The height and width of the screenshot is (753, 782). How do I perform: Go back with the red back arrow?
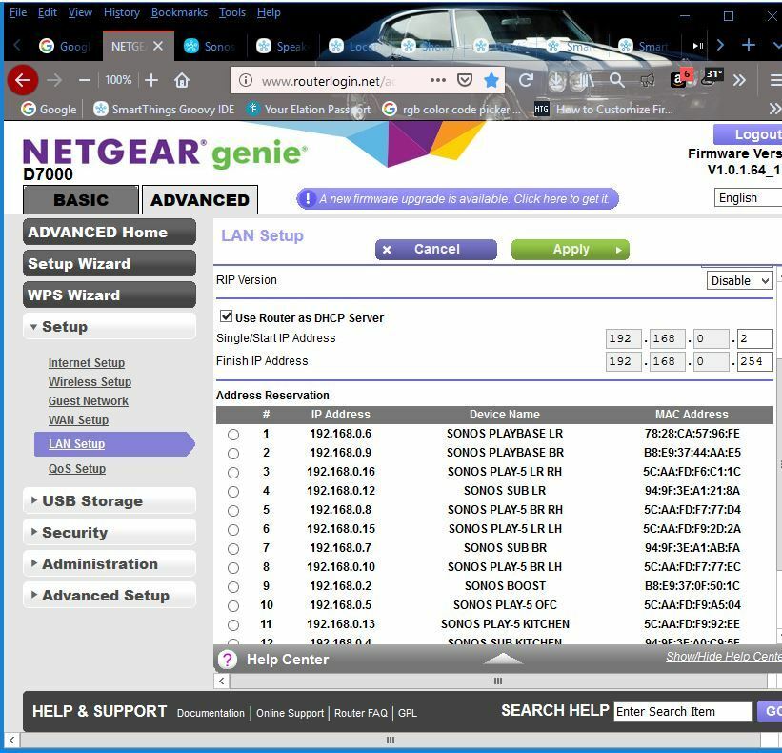(x=23, y=80)
